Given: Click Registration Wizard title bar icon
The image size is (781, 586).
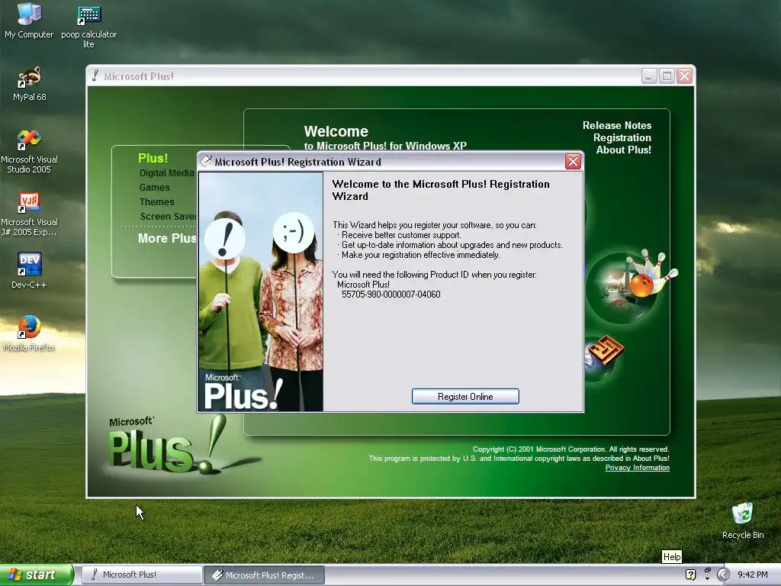Looking at the screenshot, I should coord(206,161).
